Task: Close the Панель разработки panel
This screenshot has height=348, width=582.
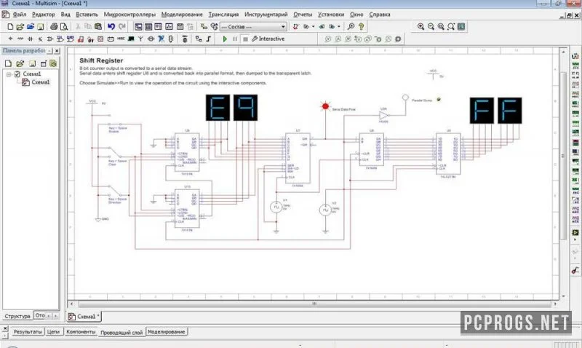Action: point(57,50)
